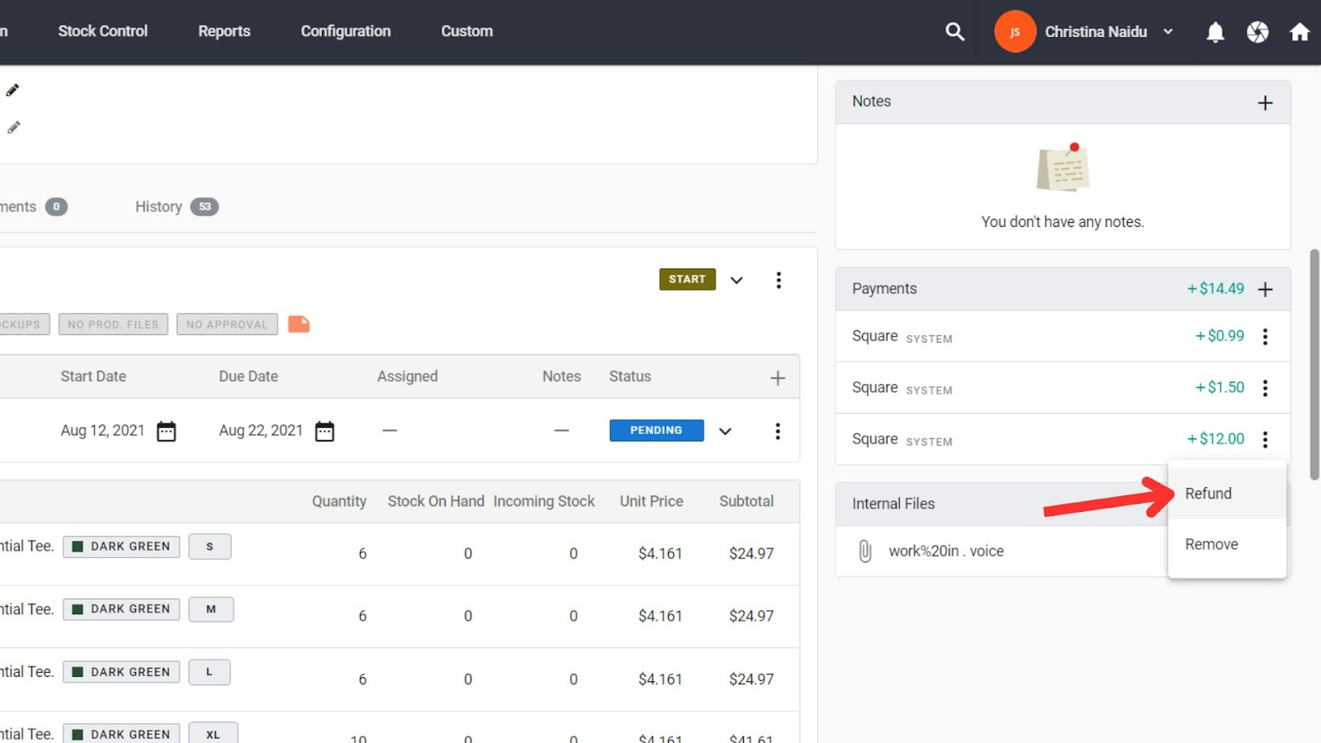Click the size S tag
This screenshot has width=1321, height=743.
click(x=210, y=547)
